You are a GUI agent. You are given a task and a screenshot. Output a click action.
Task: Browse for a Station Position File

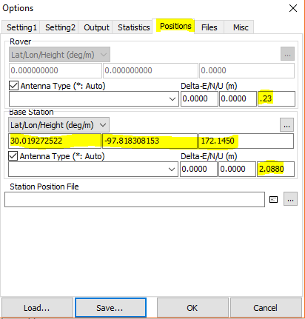pos(290,199)
